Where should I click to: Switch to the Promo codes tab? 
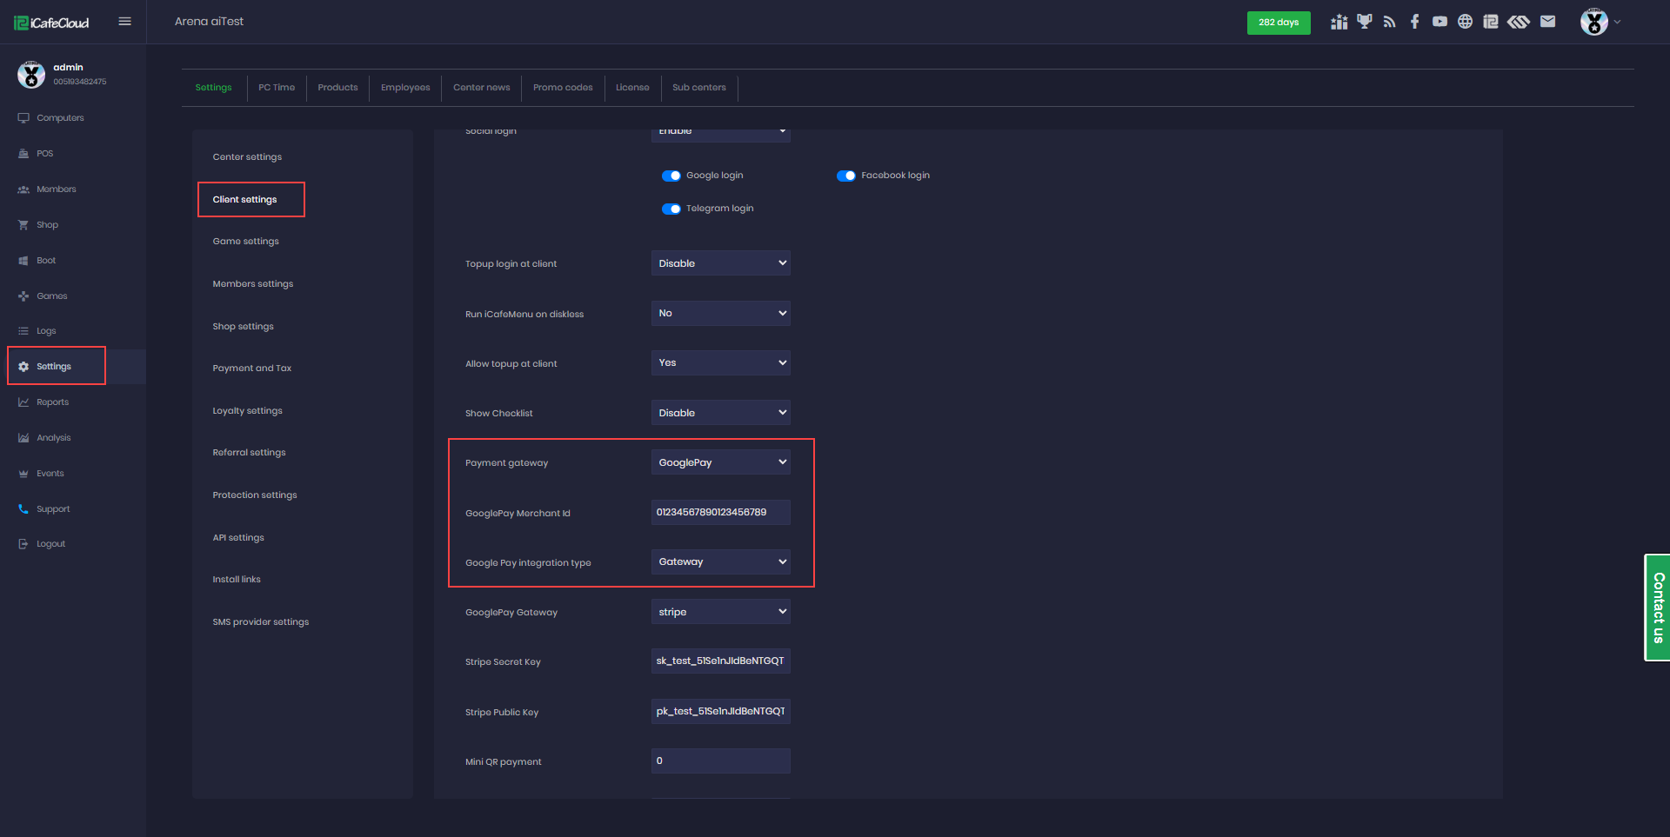(x=563, y=88)
